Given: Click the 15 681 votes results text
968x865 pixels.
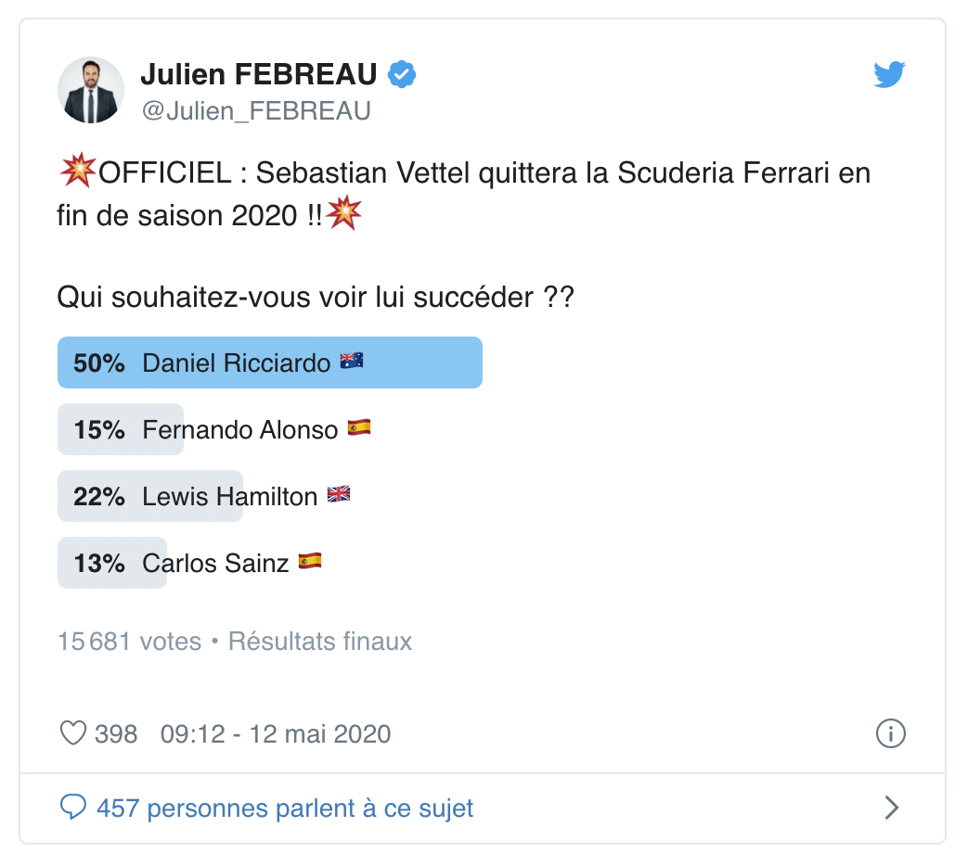Looking at the screenshot, I should click(x=130, y=642).
